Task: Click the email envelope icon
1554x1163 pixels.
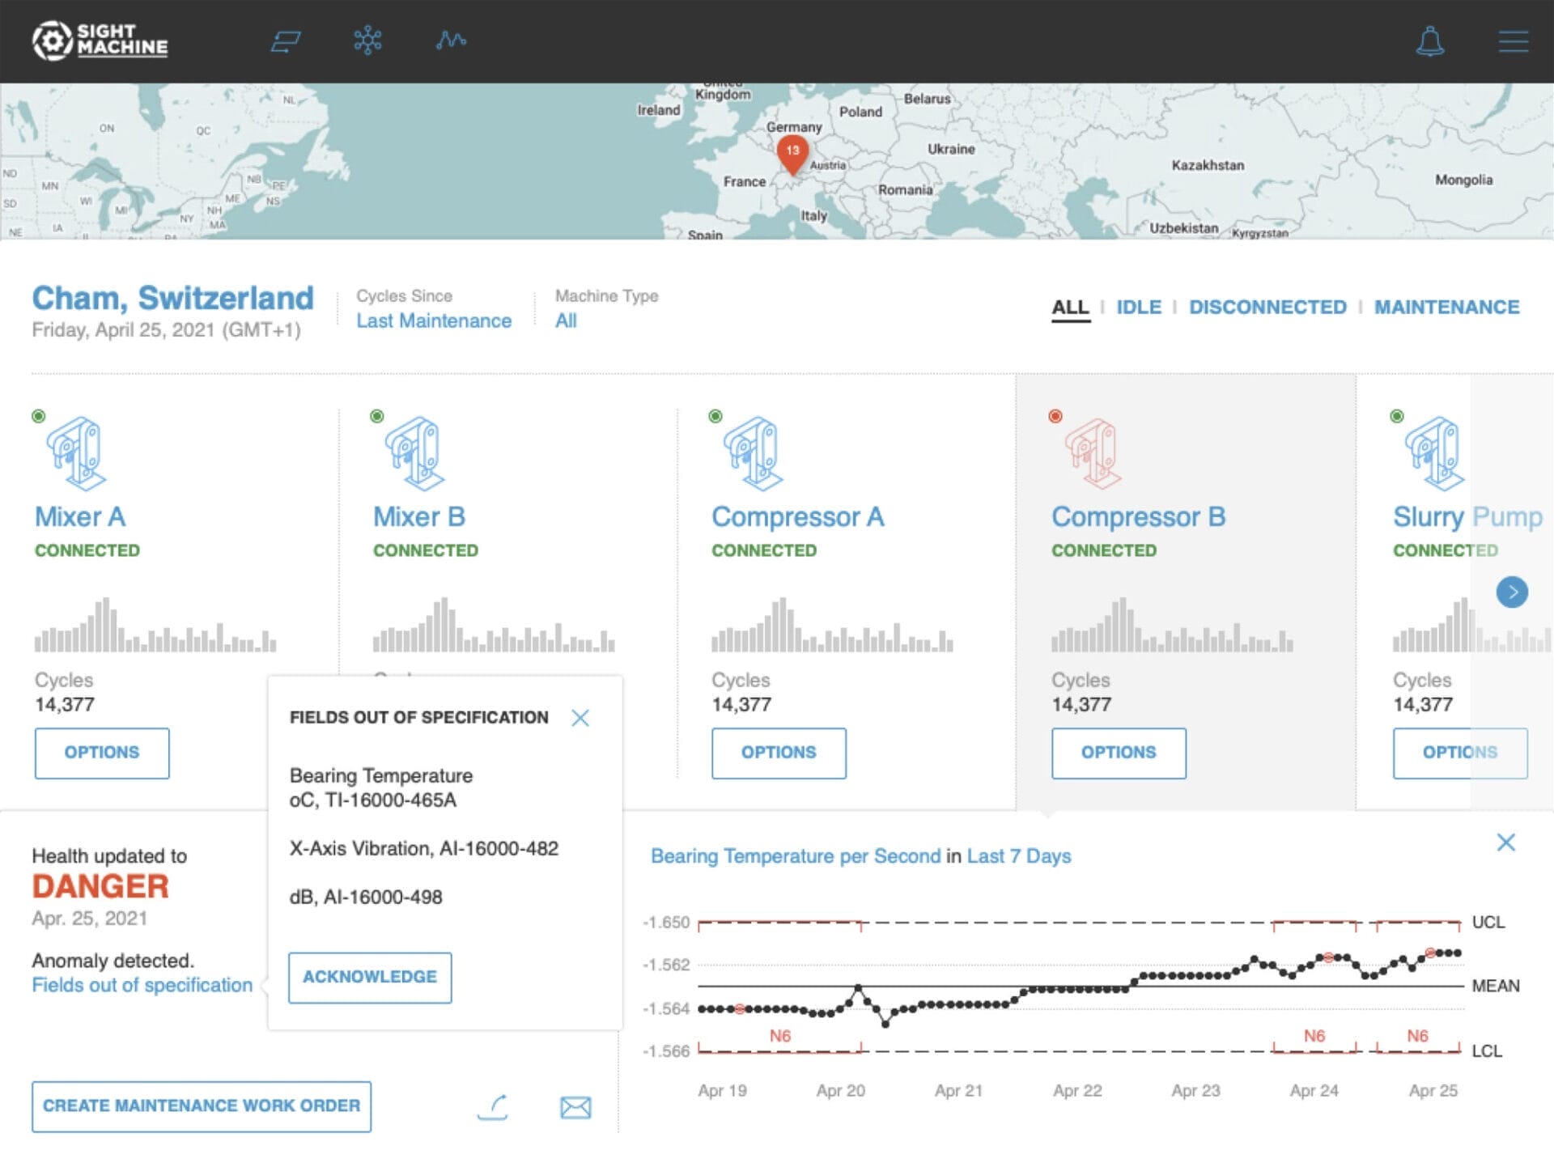Action: (x=575, y=1107)
